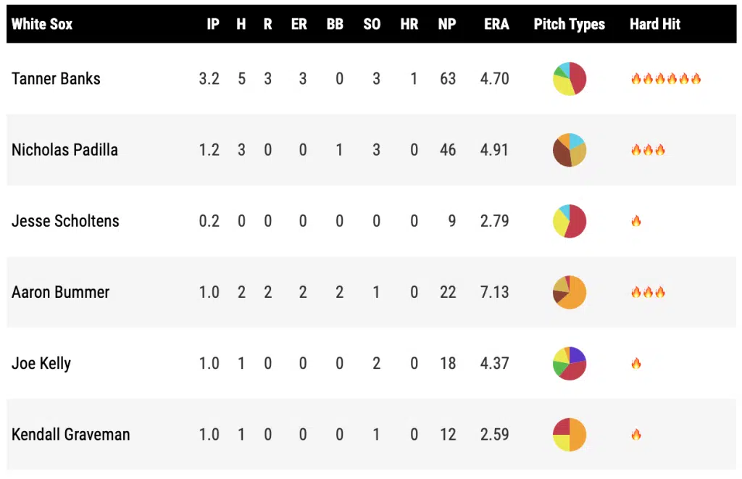This screenshot has height=479, width=742.
Task: Sort by the IP column header
Action: coord(212,24)
